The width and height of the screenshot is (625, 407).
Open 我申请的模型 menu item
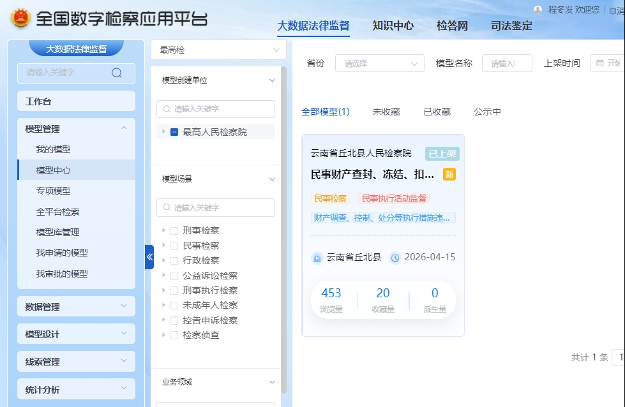(x=76, y=253)
